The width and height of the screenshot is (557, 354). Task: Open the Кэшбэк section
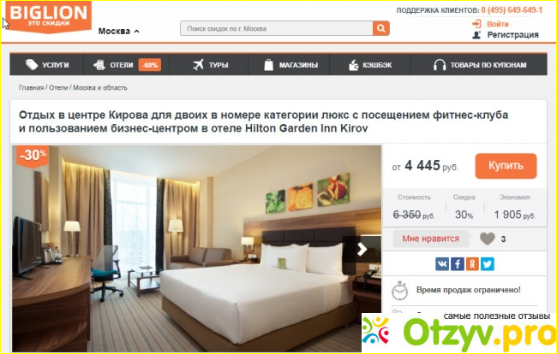click(370, 65)
